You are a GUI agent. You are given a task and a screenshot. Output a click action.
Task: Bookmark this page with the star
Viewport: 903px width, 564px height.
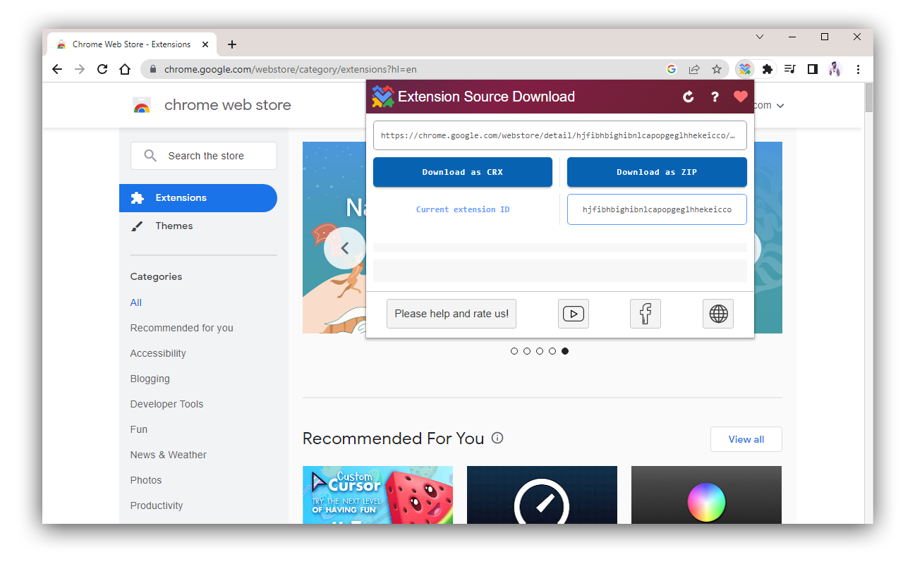pyautogui.click(x=717, y=69)
